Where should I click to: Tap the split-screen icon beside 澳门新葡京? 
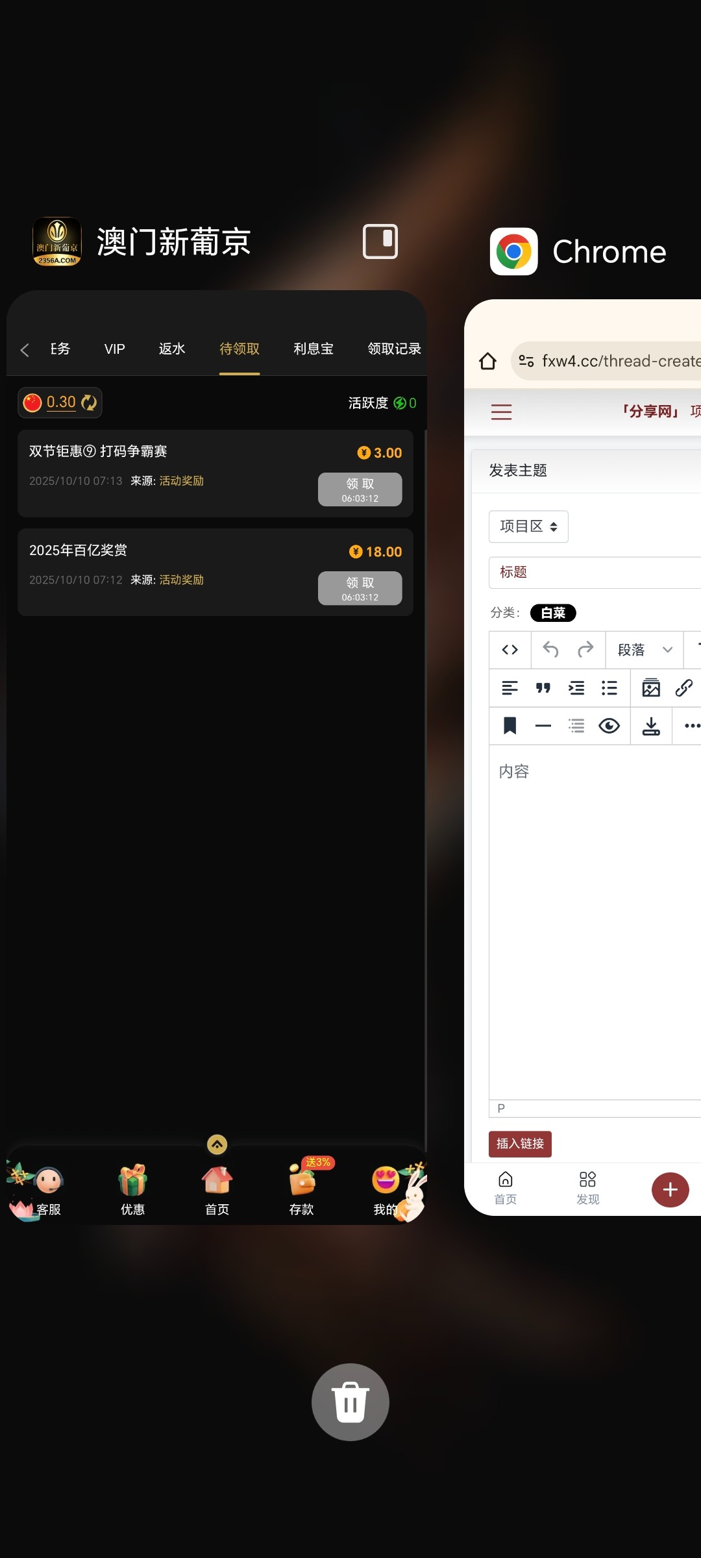click(380, 241)
